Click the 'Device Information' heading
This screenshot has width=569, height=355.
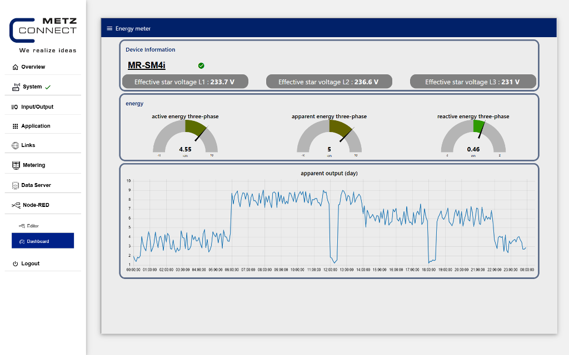tap(150, 49)
